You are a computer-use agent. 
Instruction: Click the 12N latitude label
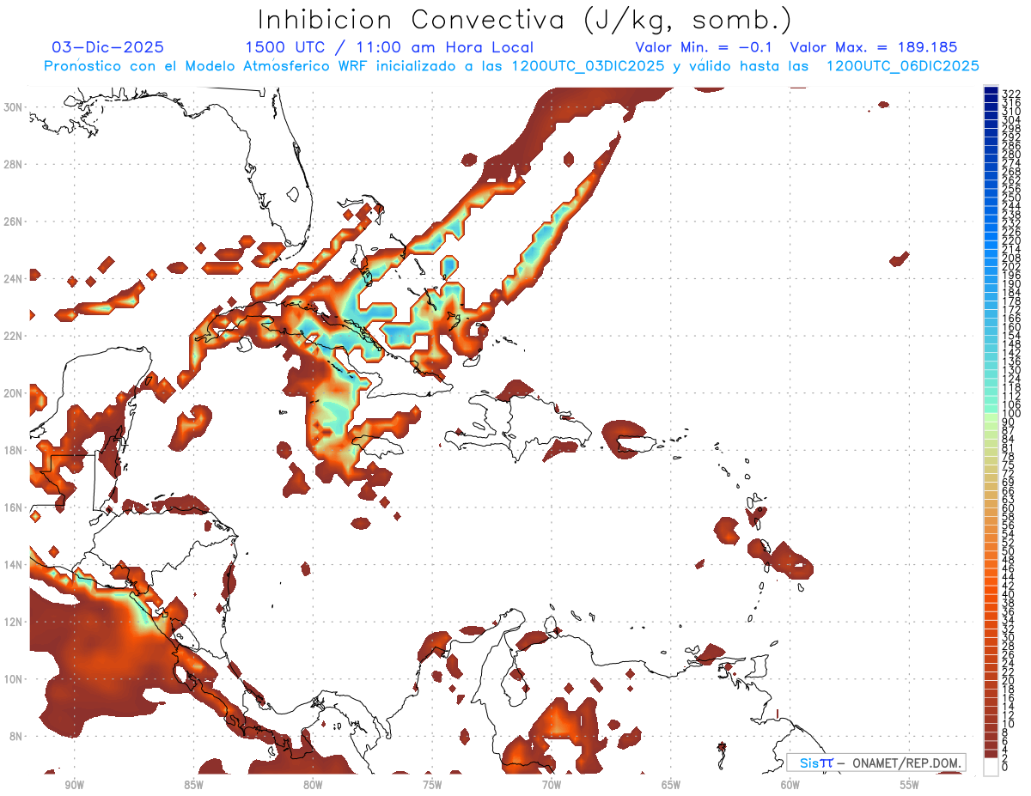click(15, 622)
